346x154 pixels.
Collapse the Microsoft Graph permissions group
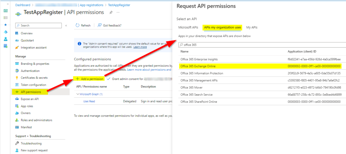pyautogui.click(x=78, y=94)
